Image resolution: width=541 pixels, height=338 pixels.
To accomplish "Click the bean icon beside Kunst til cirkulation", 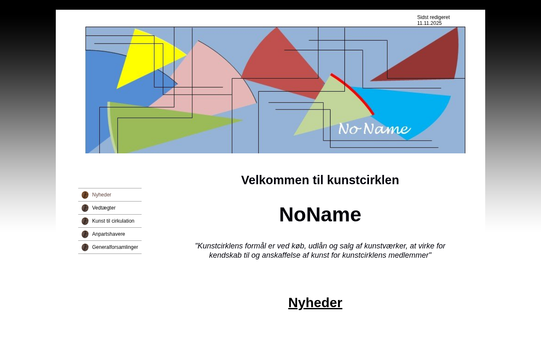I will [85, 221].
